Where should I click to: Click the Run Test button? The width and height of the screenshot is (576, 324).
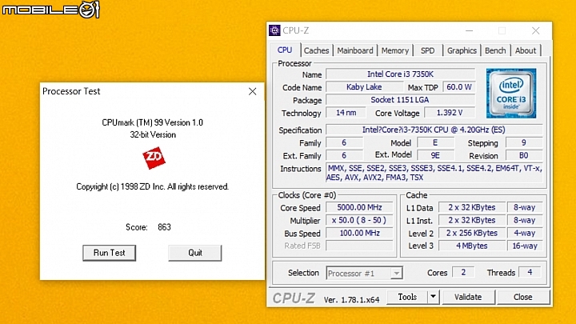pos(109,253)
